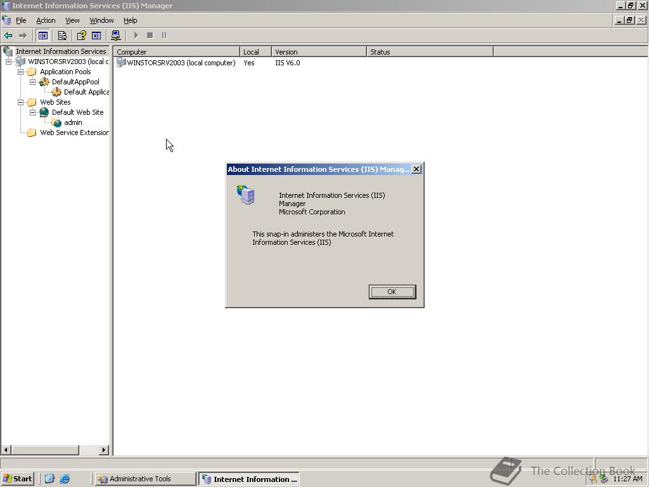Collapse the DefaultAppPool node

pos(33,82)
